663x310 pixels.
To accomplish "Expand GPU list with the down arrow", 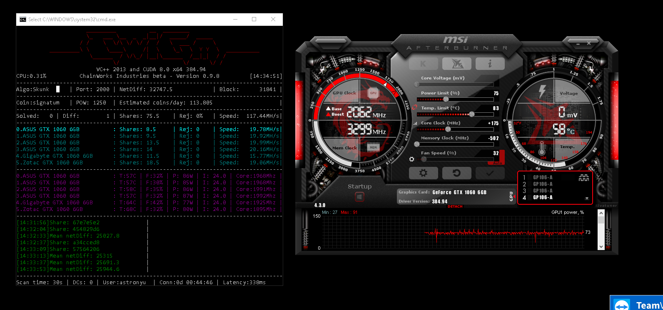I will coord(587,198).
